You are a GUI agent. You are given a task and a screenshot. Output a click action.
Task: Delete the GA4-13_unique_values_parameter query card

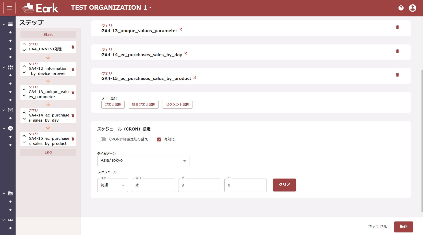click(x=397, y=27)
